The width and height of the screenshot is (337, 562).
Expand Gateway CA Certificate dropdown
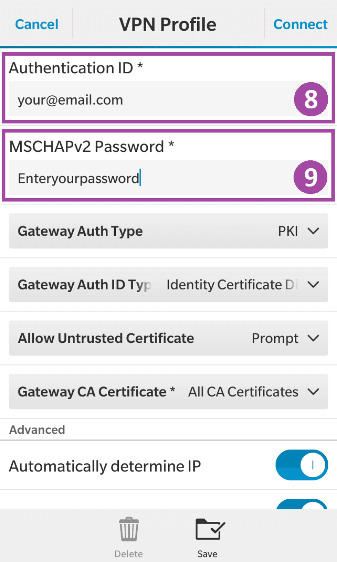coord(168,392)
